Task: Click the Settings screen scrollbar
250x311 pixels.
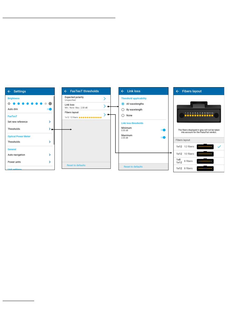Action: tap(54, 120)
